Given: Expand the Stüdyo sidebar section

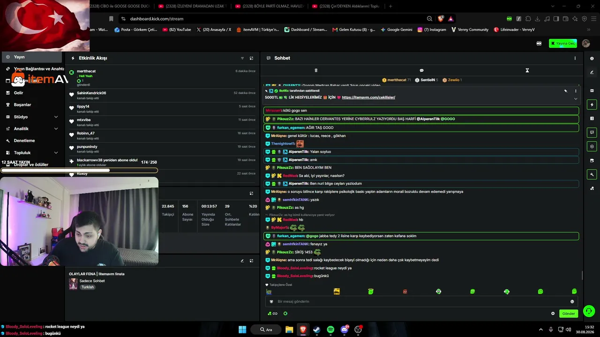Looking at the screenshot, I should [x=31, y=117].
